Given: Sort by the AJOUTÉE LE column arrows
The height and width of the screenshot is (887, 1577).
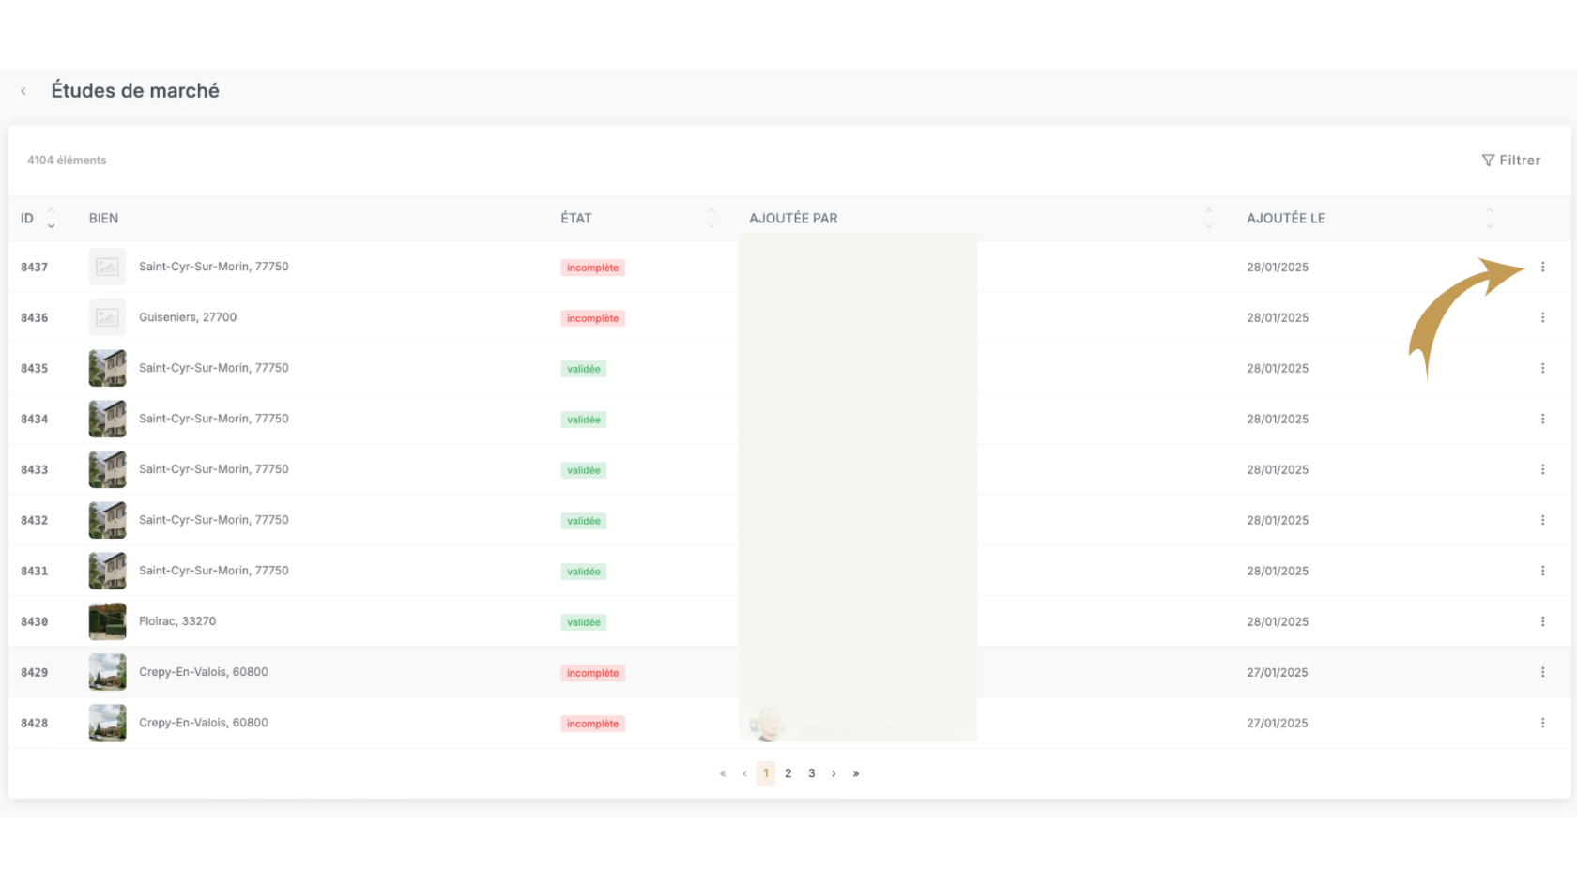Looking at the screenshot, I should 1489,219.
